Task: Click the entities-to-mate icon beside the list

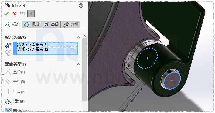Action: coord(8,45)
